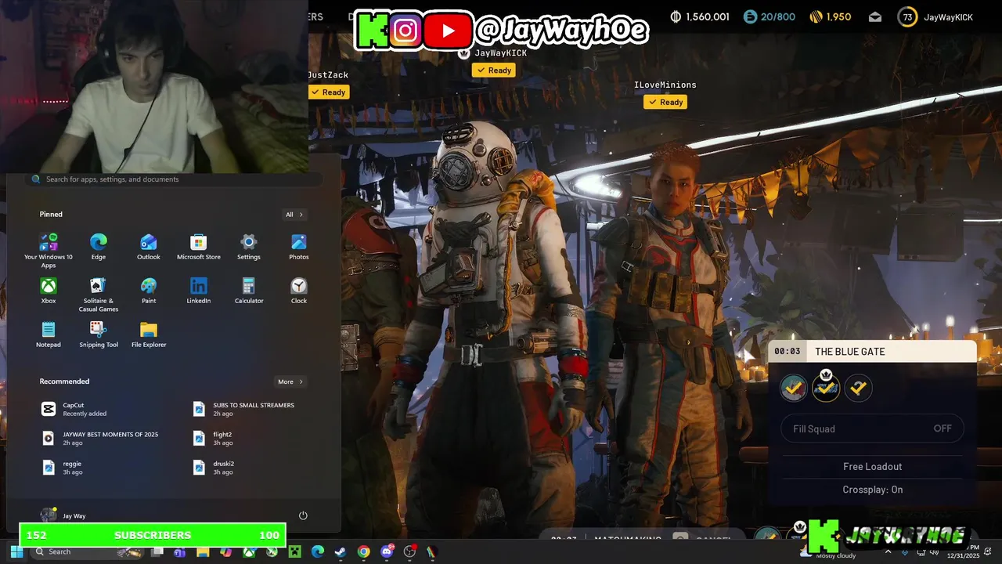This screenshot has width=1002, height=564.
Task: Click the blue 20/800 token icon
Action: point(750,17)
